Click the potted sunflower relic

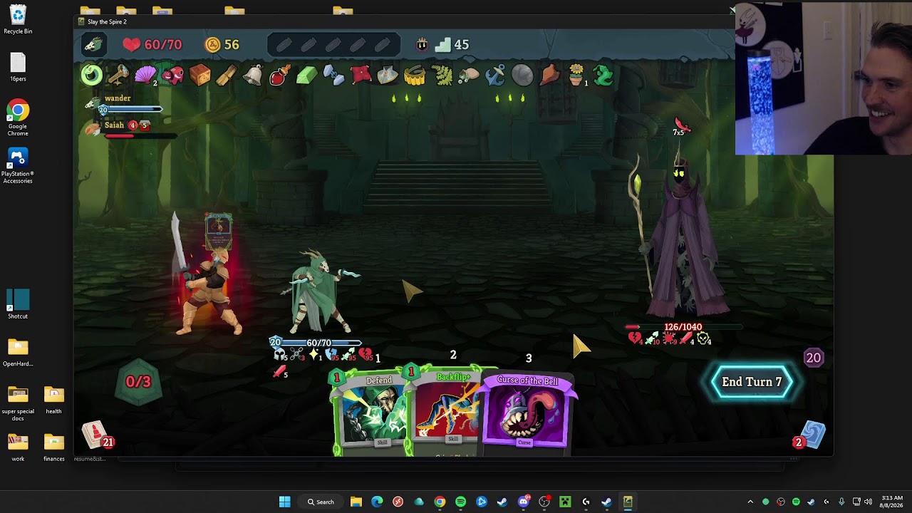click(x=576, y=75)
